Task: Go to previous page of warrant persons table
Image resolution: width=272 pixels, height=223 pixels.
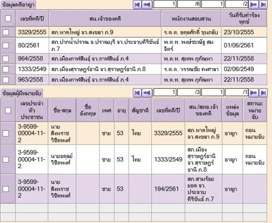Action: coord(147,93)
